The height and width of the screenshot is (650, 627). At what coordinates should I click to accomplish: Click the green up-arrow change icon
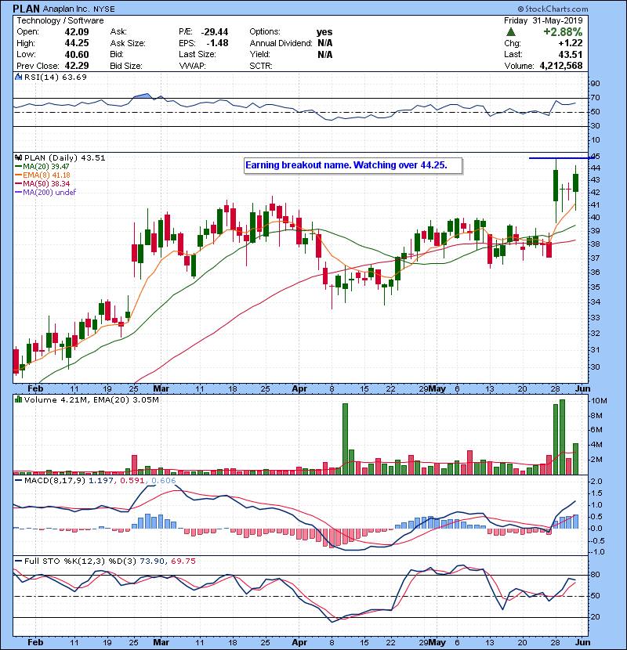pyautogui.click(x=511, y=32)
